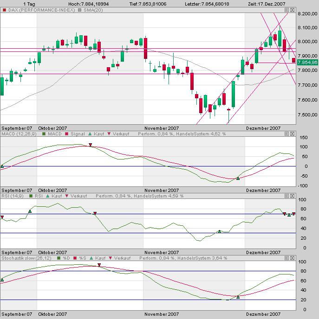Open the RSI panel options icon
Image resolution: width=319 pixels, height=319 pixels.
point(286,196)
